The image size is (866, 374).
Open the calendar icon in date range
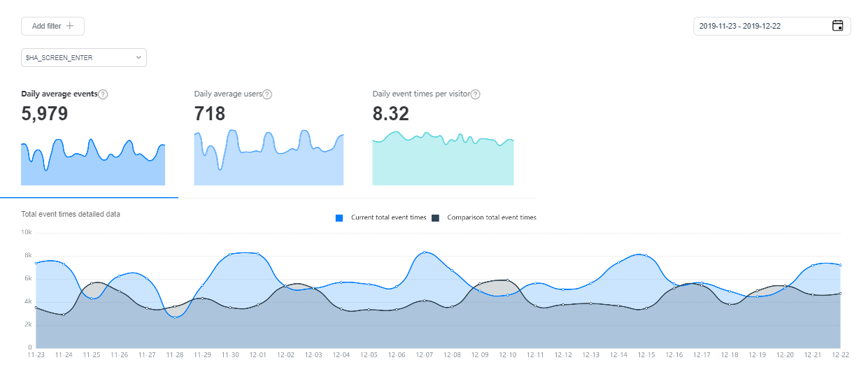click(837, 26)
